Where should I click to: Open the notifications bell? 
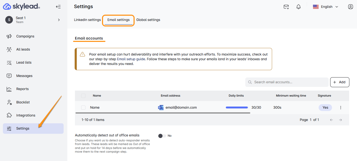(298, 7)
